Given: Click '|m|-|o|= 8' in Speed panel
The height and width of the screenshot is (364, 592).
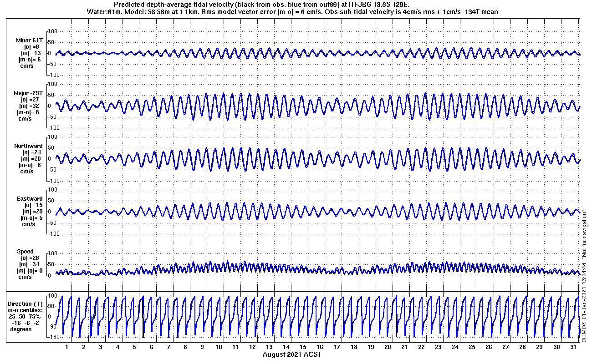Looking at the screenshot, I should coord(30,271).
